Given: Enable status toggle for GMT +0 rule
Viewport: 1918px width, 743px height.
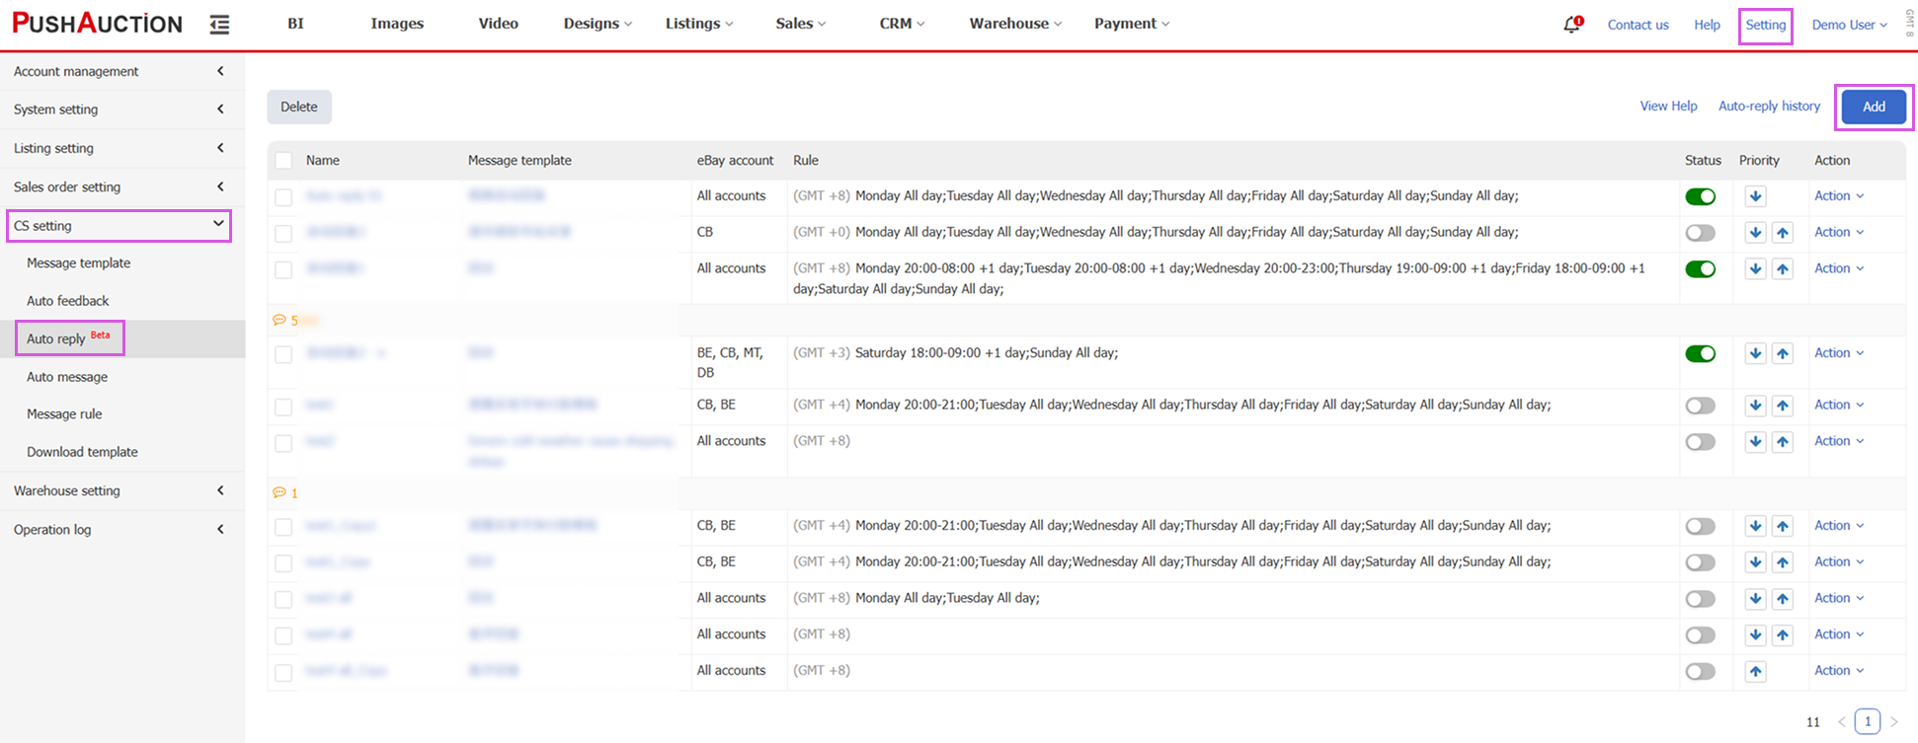Looking at the screenshot, I should click(1700, 233).
